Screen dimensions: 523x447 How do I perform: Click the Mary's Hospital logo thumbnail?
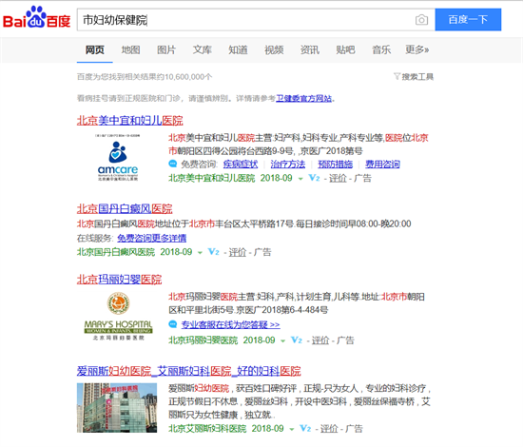(x=118, y=317)
